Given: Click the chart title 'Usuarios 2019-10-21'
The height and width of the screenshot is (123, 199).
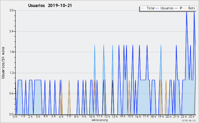Looking at the screenshot, I should click(x=50, y=6).
